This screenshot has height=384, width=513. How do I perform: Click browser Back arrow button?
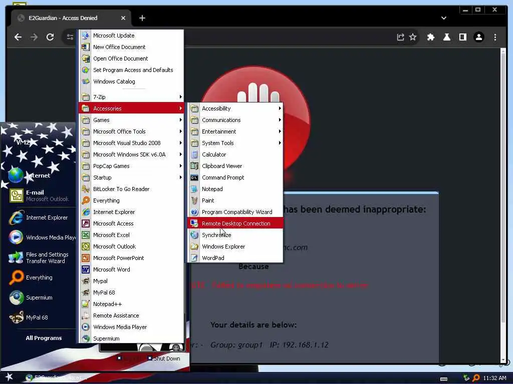[18, 37]
